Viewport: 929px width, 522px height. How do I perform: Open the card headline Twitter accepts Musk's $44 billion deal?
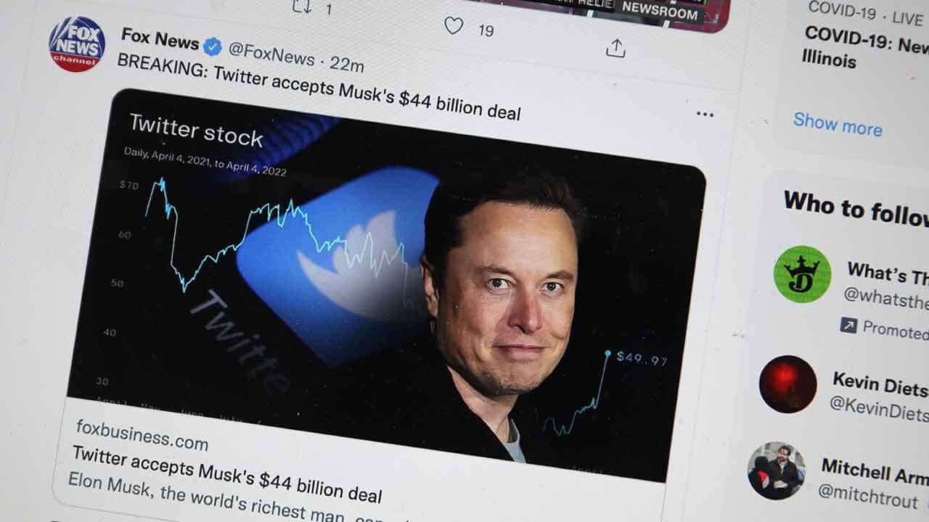point(227,475)
